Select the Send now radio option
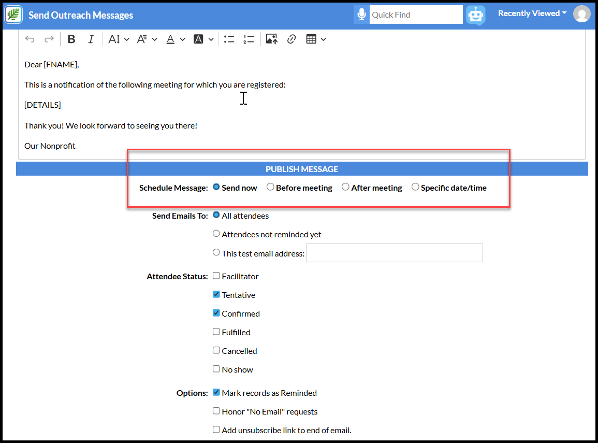 pos(216,187)
